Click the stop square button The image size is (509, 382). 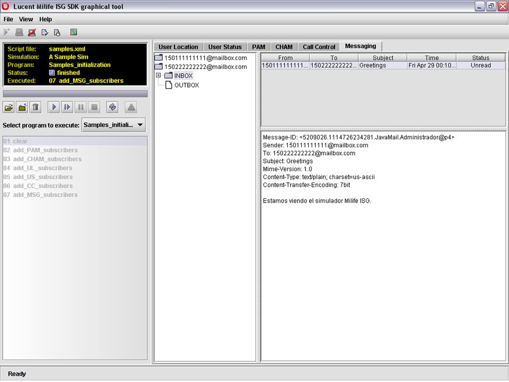tap(94, 107)
